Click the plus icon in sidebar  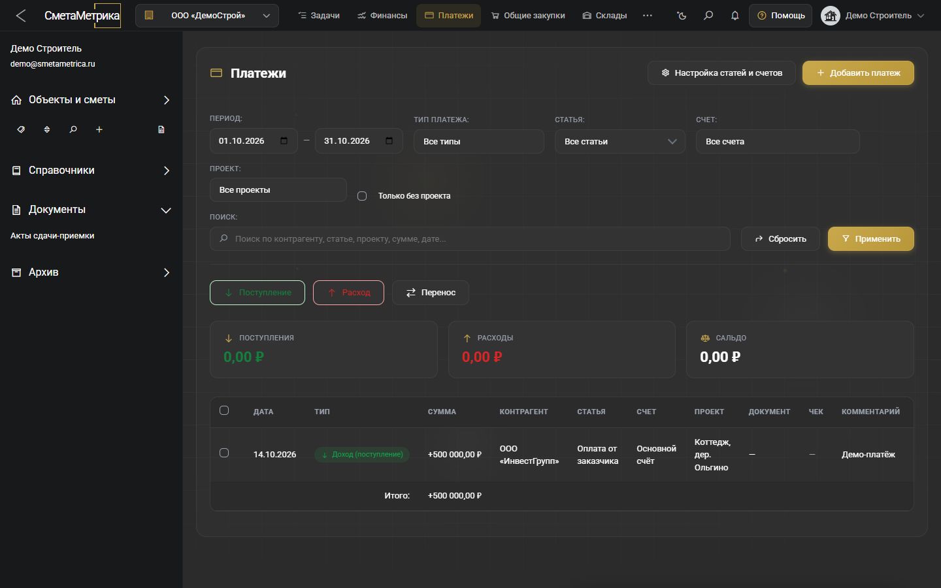(x=99, y=129)
